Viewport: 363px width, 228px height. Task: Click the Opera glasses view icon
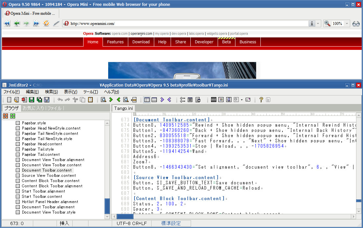point(356,24)
